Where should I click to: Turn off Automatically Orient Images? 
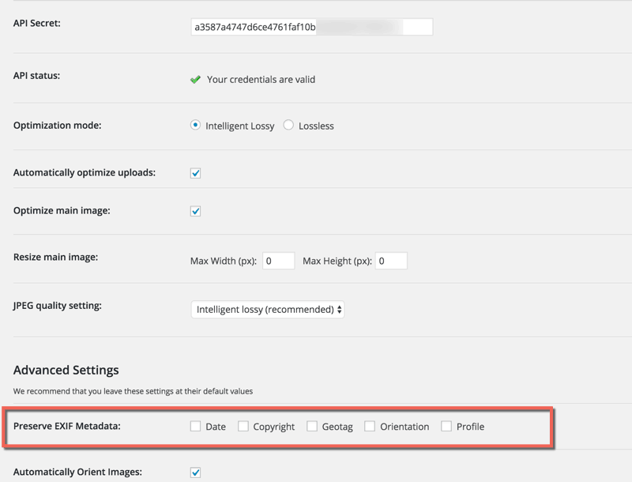tap(195, 473)
